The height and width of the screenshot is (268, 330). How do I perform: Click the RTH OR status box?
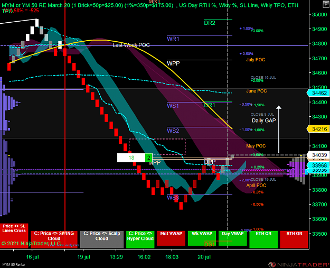click(x=294, y=239)
